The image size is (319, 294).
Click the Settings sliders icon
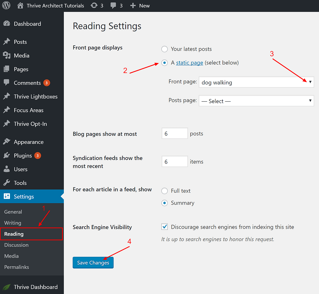click(7, 196)
